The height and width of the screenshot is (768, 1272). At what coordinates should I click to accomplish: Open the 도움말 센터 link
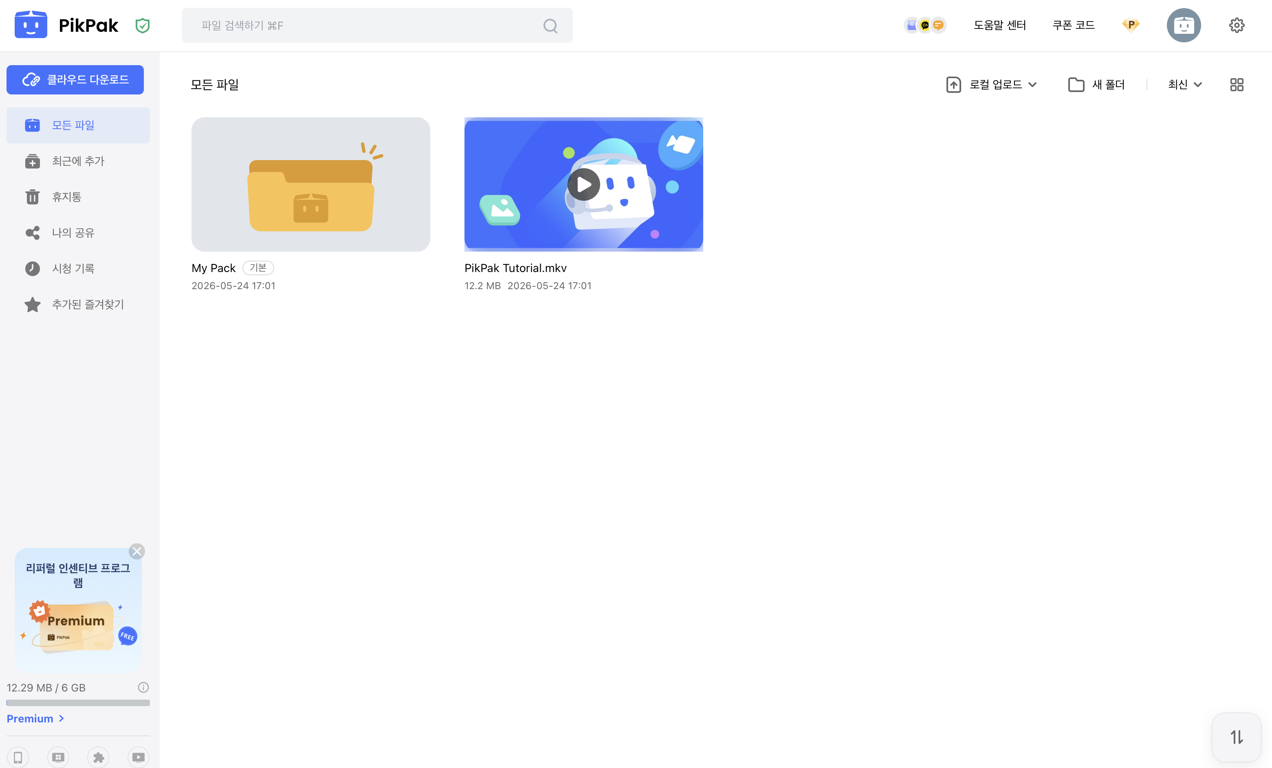(999, 25)
